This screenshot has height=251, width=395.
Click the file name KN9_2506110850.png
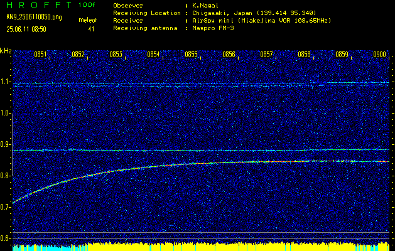click(x=34, y=17)
